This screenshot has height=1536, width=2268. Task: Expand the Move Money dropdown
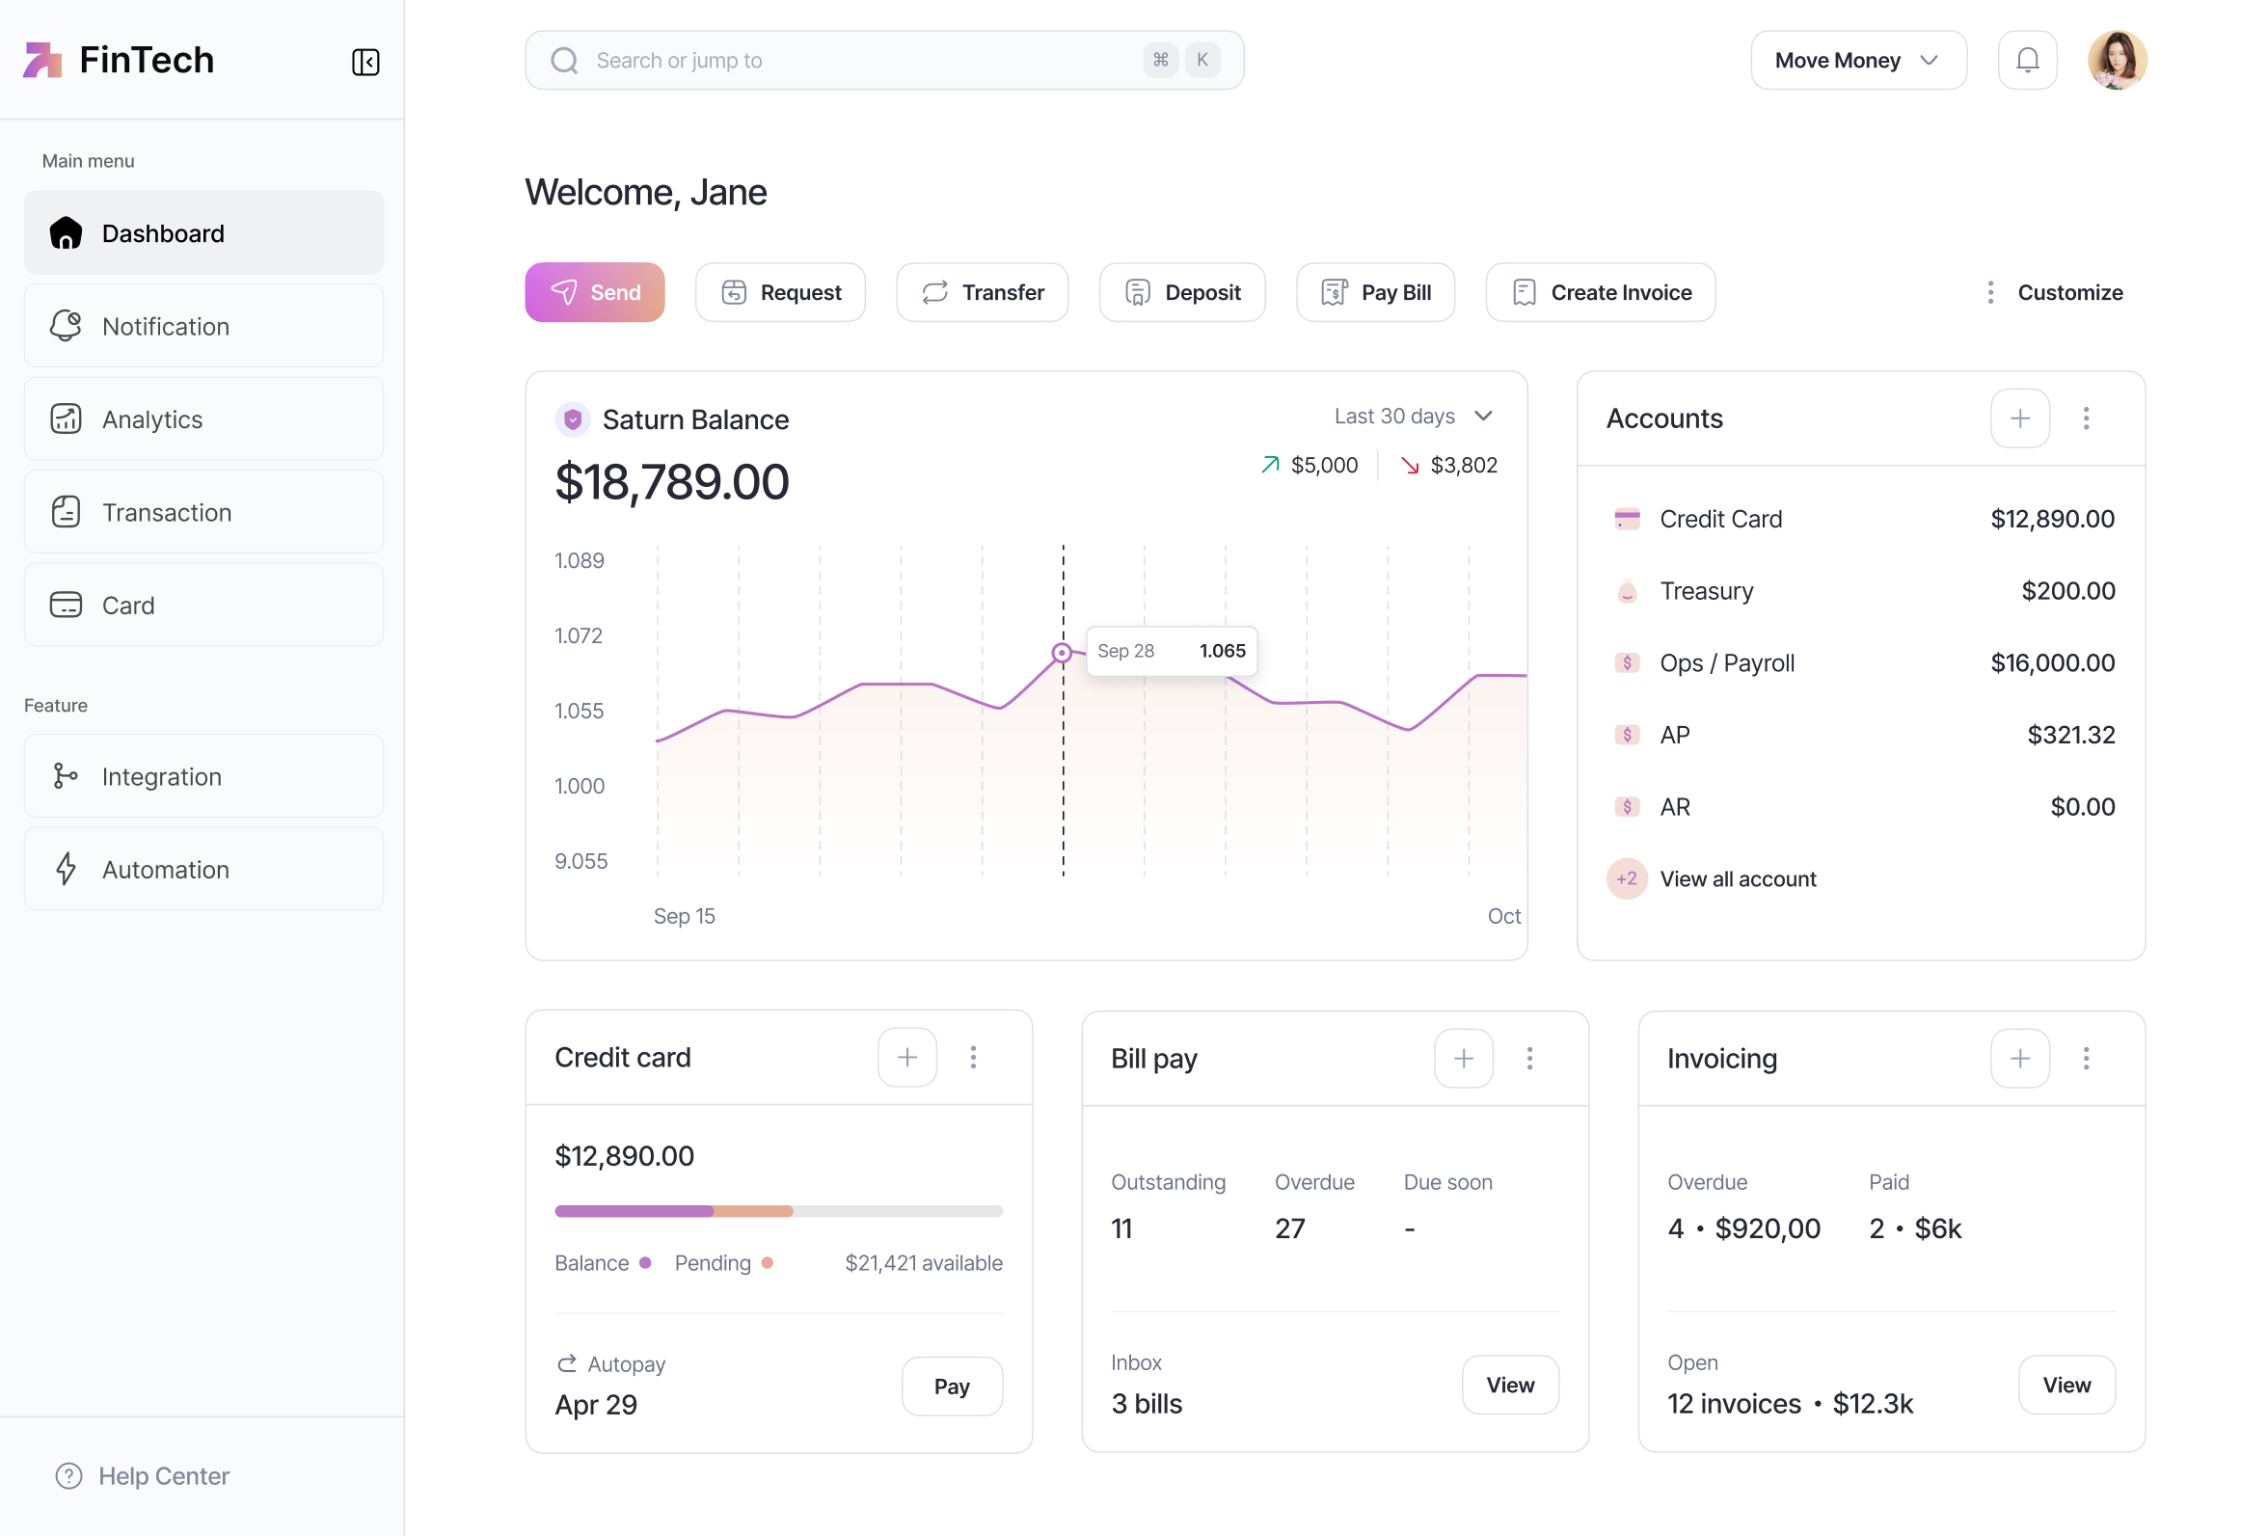(x=1857, y=60)
